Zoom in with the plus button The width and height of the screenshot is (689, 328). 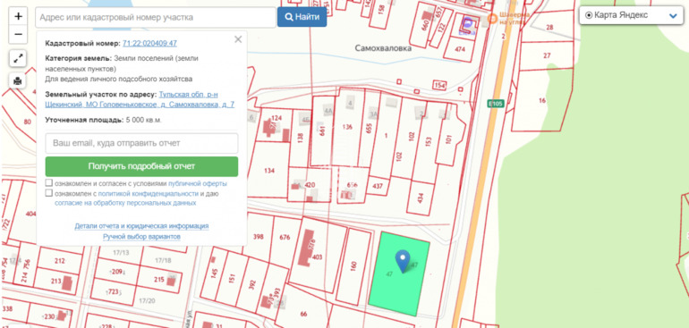(x=18, y=17)
